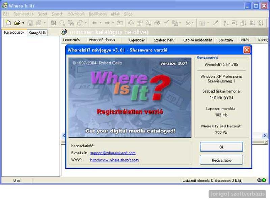Open the Fájl menu

(x=6, y=14)
